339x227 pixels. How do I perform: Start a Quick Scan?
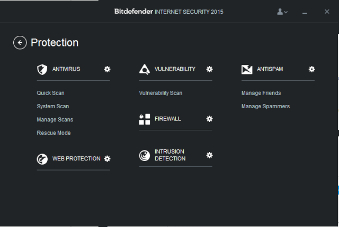(51, 93)
